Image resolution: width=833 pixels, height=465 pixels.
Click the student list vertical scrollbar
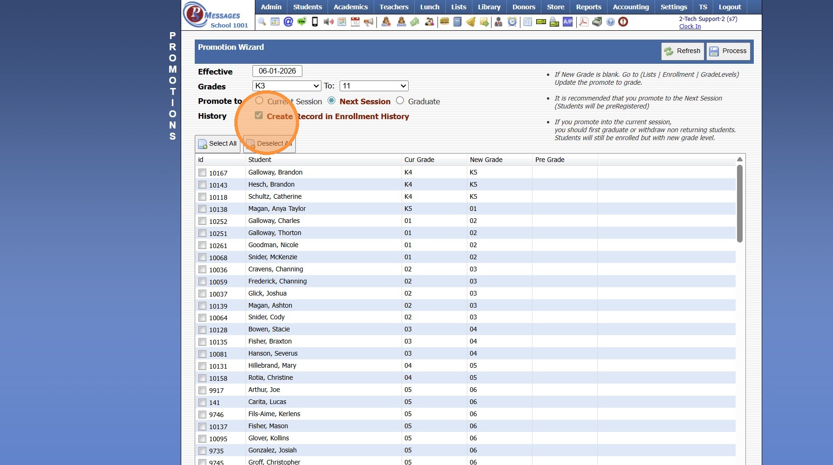tap(739, 203)
